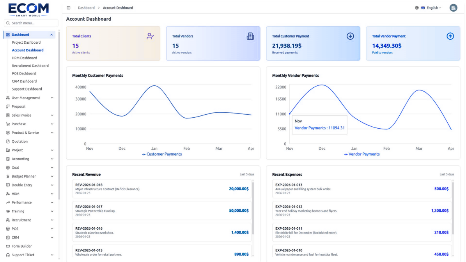Click the Total Vendor Payment up-arrow icon

click(450, 36)
